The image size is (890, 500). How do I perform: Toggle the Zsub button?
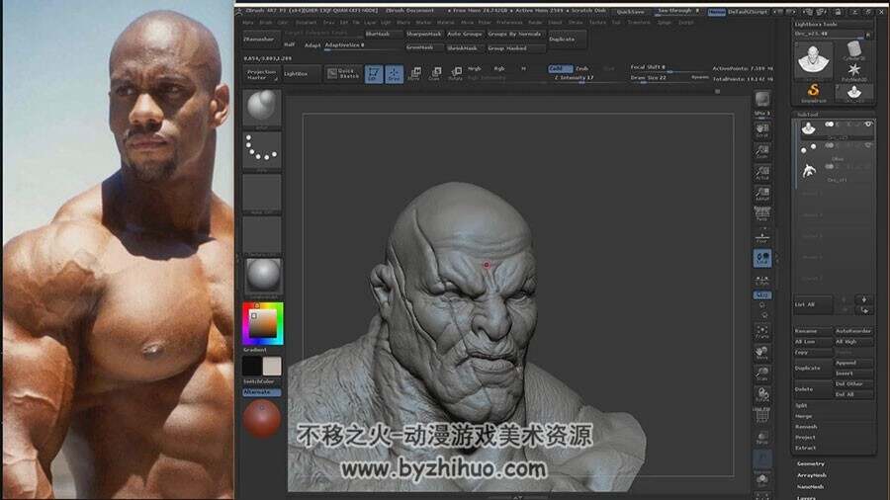582,68
